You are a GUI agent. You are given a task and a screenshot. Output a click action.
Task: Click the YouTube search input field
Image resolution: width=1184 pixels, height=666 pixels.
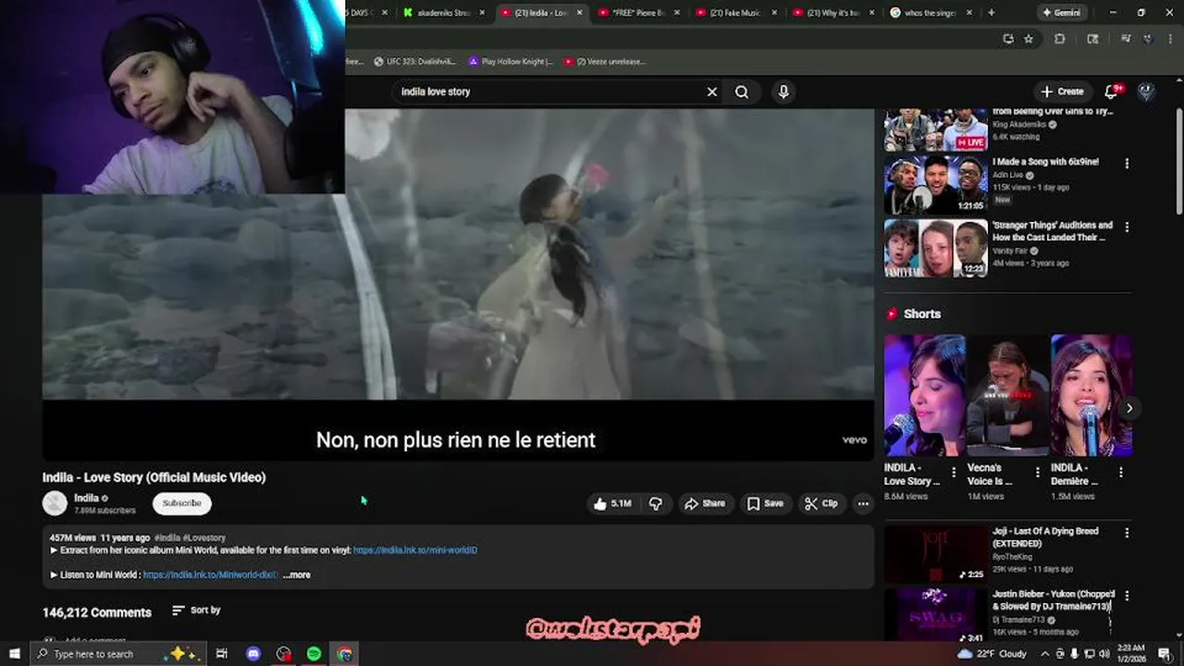pos(546,92)
